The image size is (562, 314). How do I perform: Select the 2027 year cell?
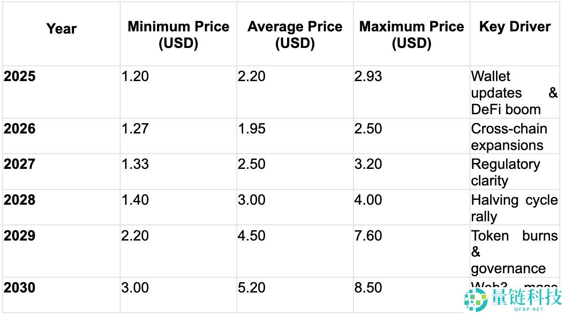[20, 164]
